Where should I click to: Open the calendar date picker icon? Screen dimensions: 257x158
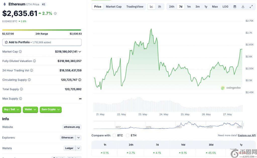coord(235,7)
